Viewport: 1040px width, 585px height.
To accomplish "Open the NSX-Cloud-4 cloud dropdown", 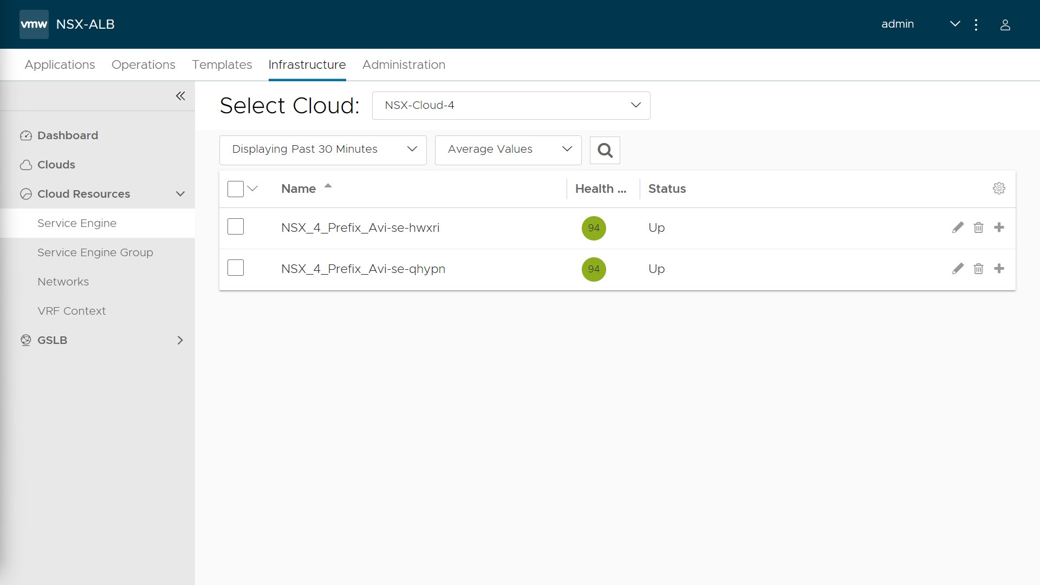I will point(511,106).
